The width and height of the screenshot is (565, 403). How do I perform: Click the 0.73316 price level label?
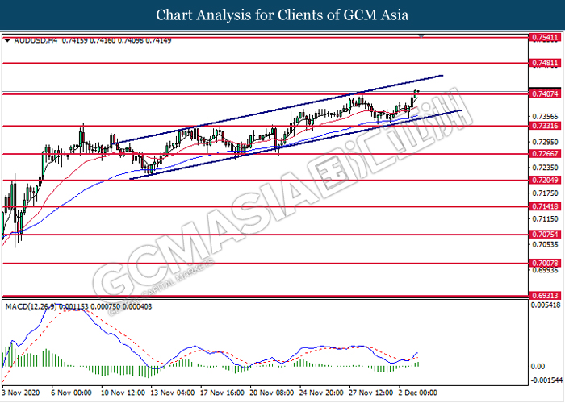(x=545, y=126)
